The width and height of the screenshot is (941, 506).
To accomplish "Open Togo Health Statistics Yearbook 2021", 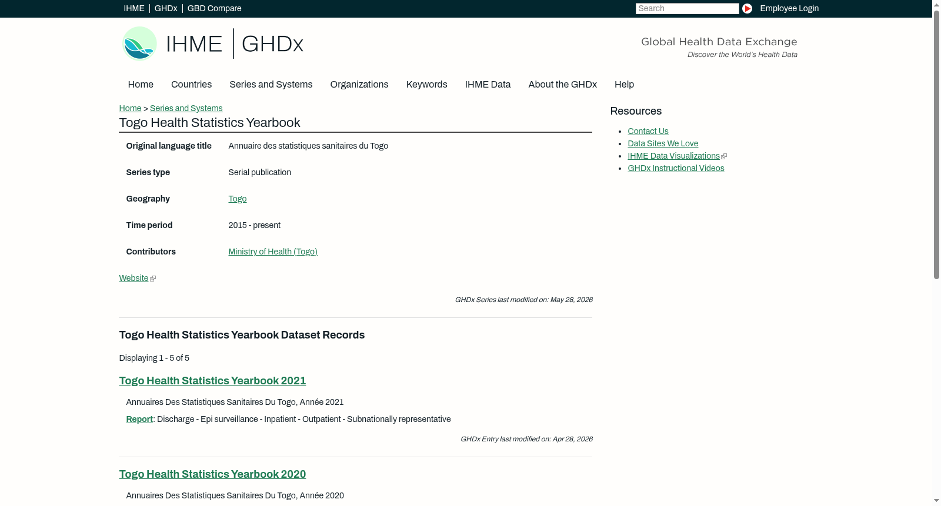I will point(212,381).
